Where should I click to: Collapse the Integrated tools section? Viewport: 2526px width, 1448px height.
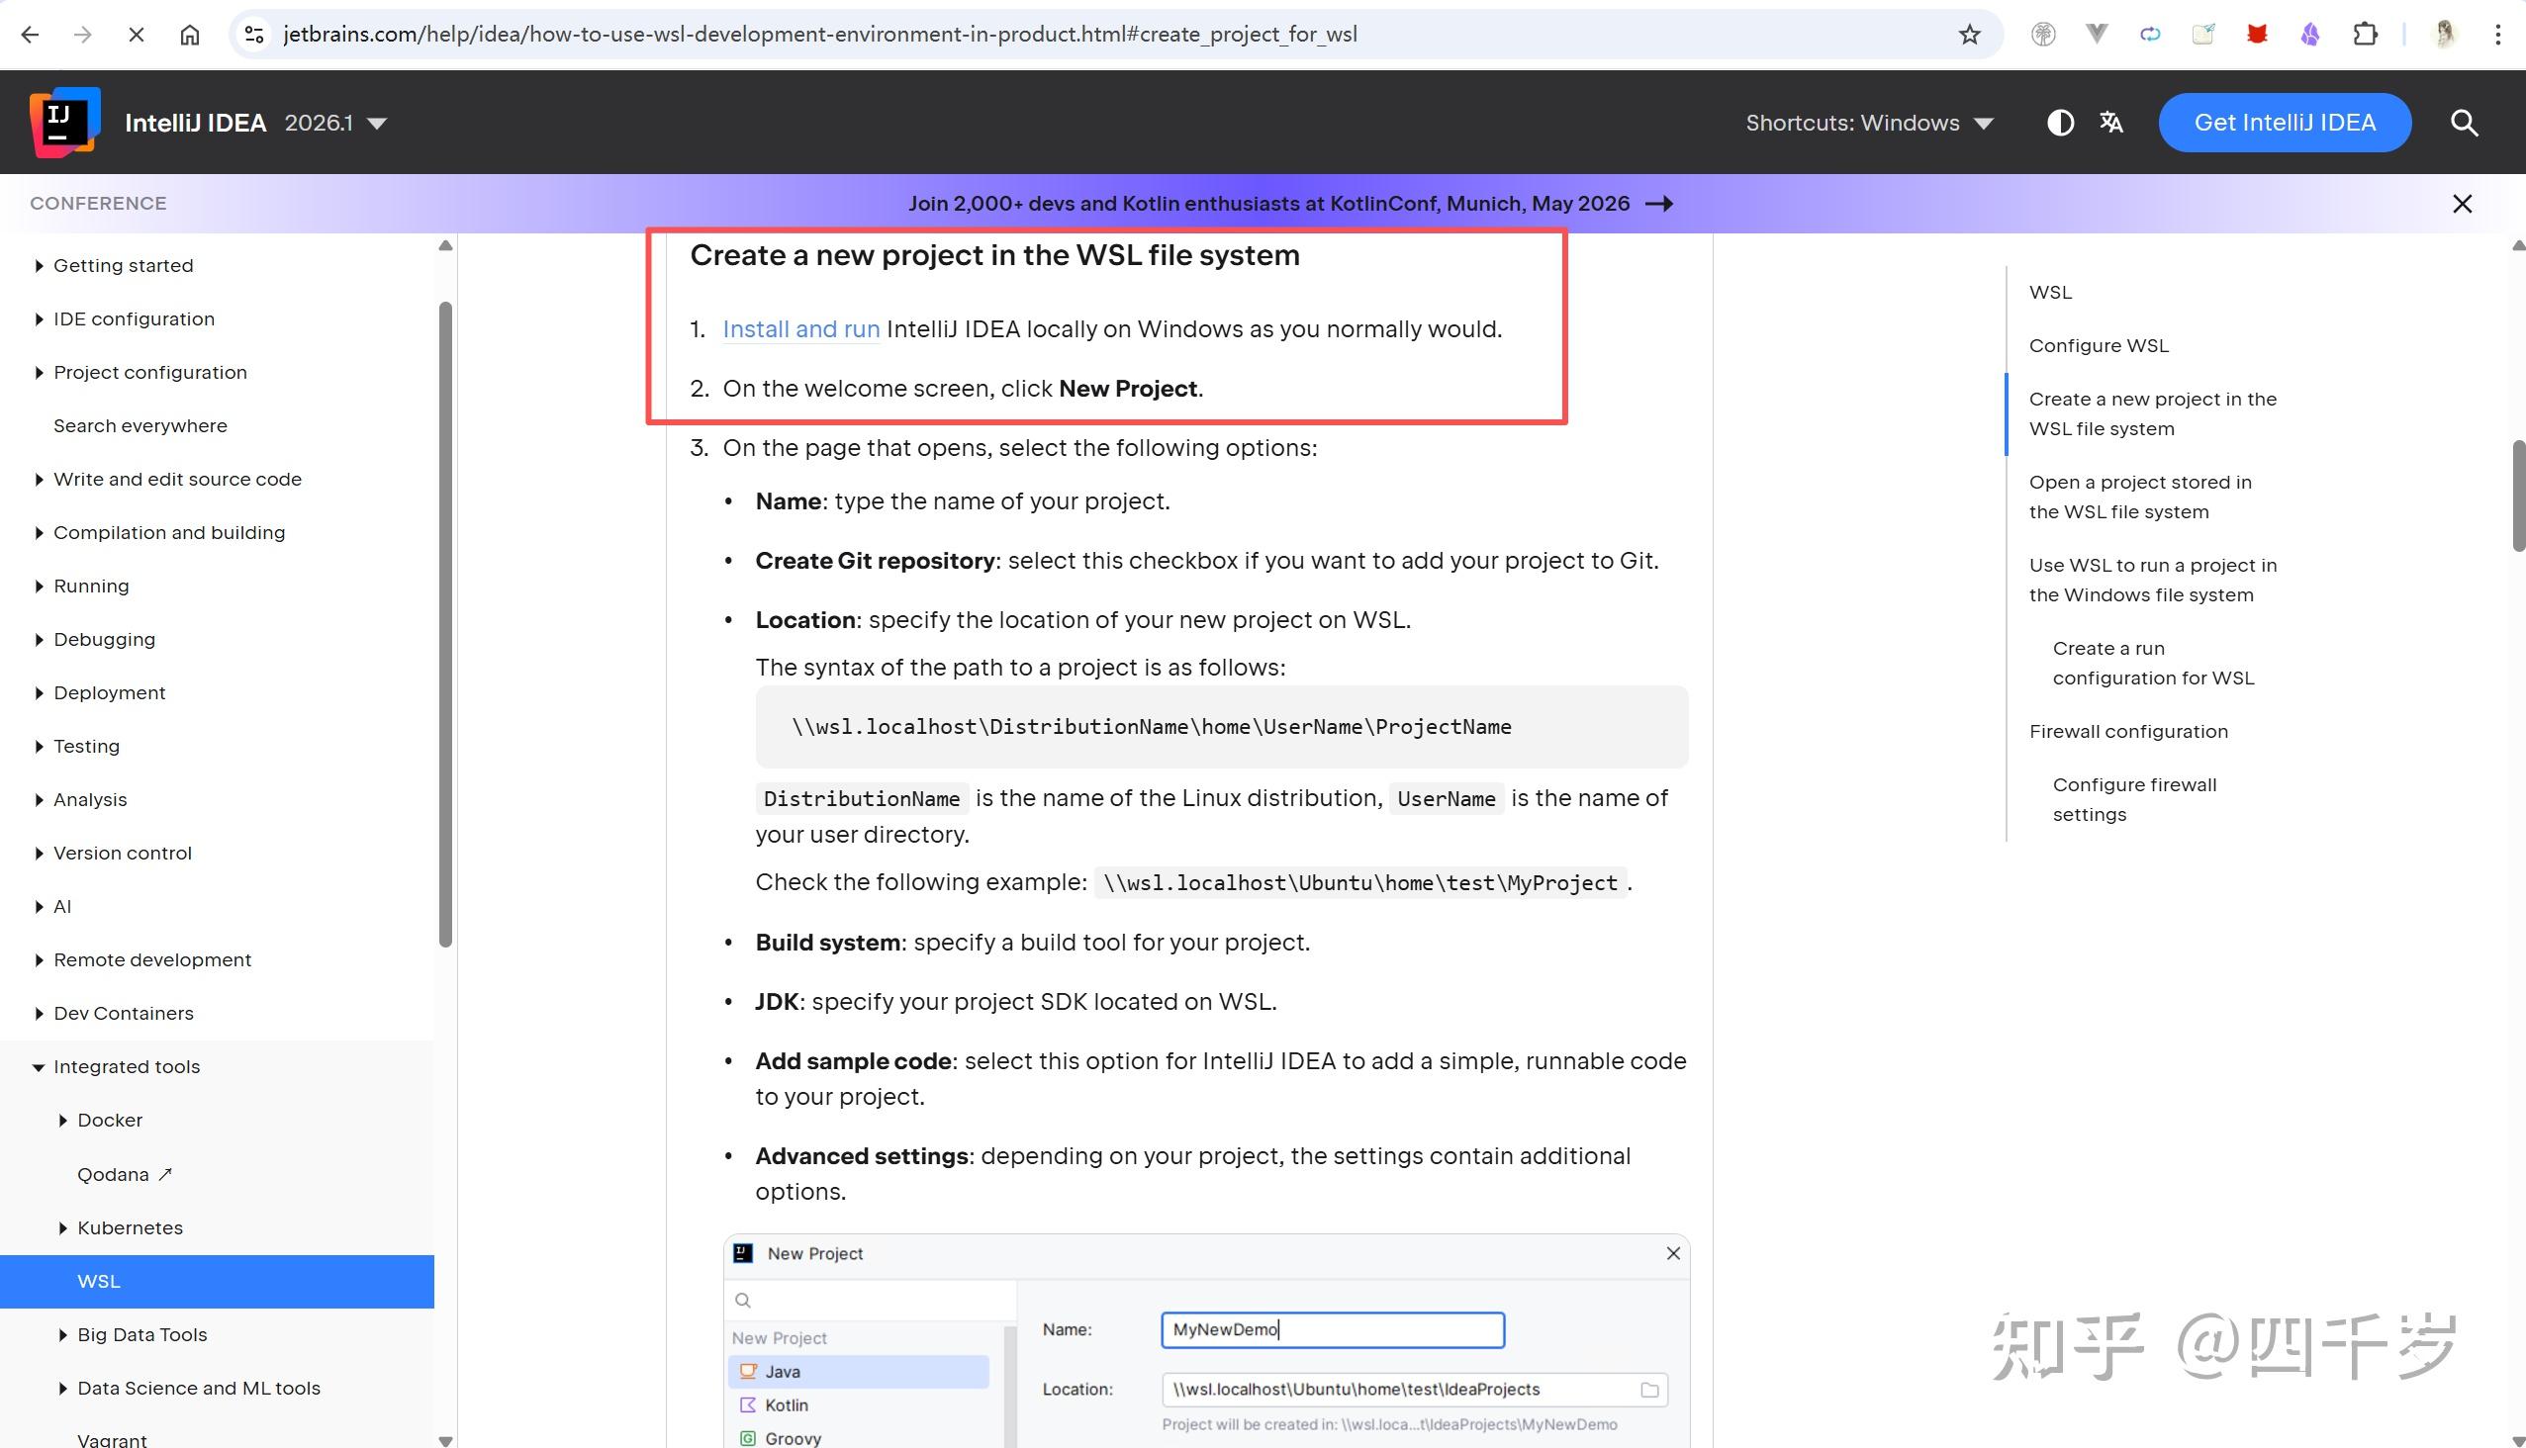tap(39, 1067)
